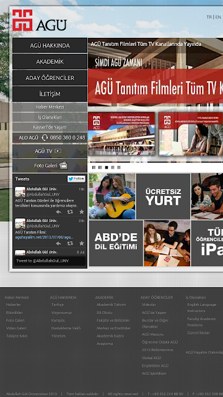Open Akademik Takvim footer link
The width and height of the screenshot is (223, 397).
111,305
